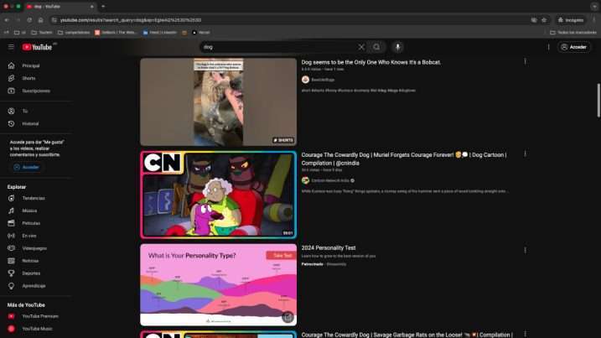
Task: Open 'Savage Garbage Rats on the Loose' title
Action: tap(407, 335)
